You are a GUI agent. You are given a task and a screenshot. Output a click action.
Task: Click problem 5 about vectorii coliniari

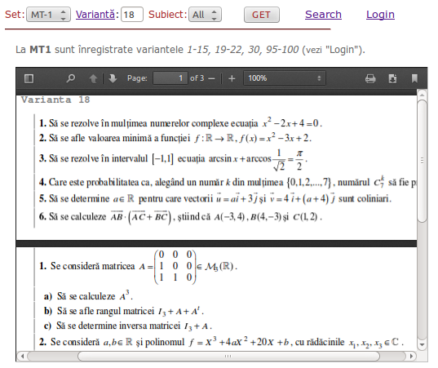(x=215, y=198)
